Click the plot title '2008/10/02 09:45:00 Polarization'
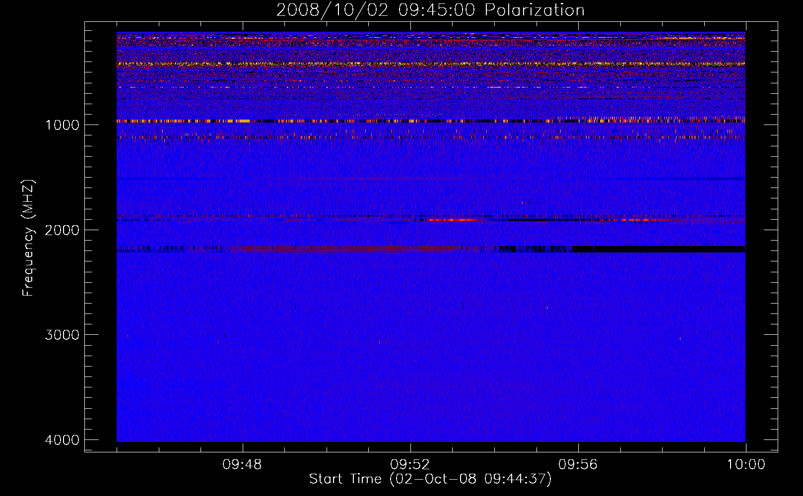The height and width of the screenshot is (496, 803). point(430,10)
